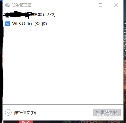Click the 任务管理器 title text
The height and width of the screenshot is (123, 126).
(x=21, y=5)
